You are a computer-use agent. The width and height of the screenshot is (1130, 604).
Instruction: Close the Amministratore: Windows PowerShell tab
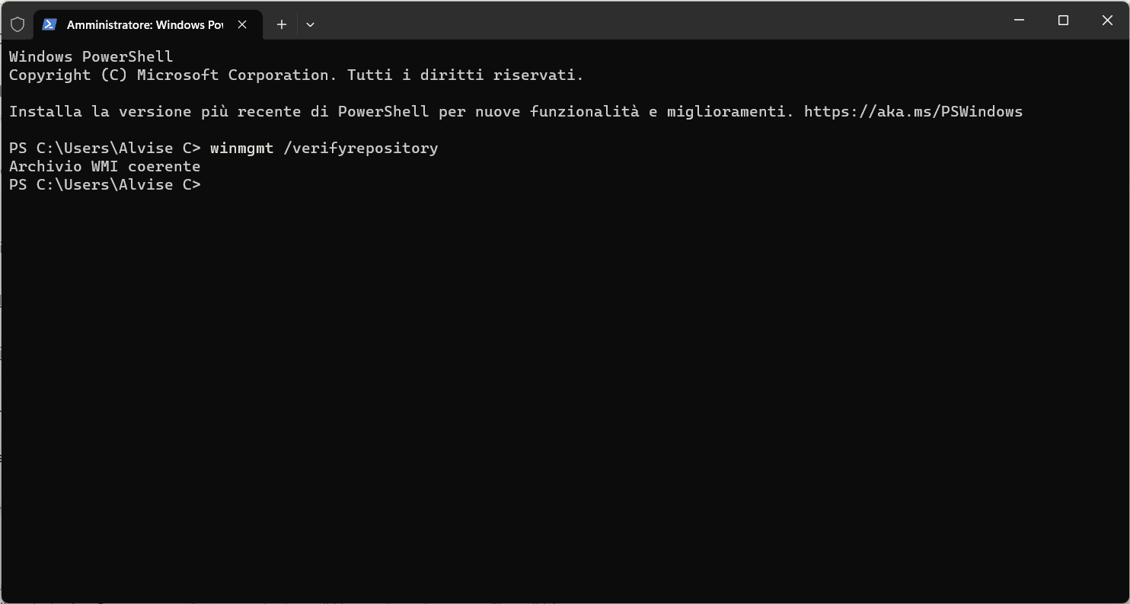[x=242, y=24]
